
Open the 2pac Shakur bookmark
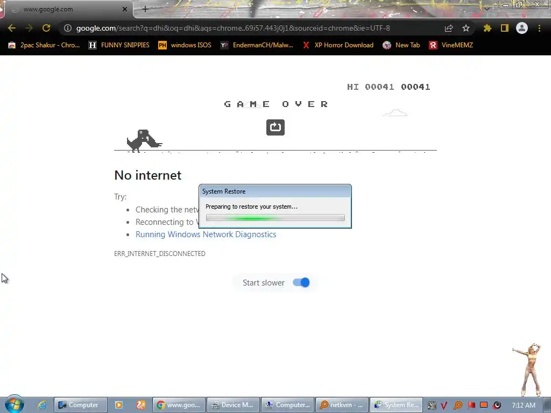pyautogui.click(x=44, y=45)
